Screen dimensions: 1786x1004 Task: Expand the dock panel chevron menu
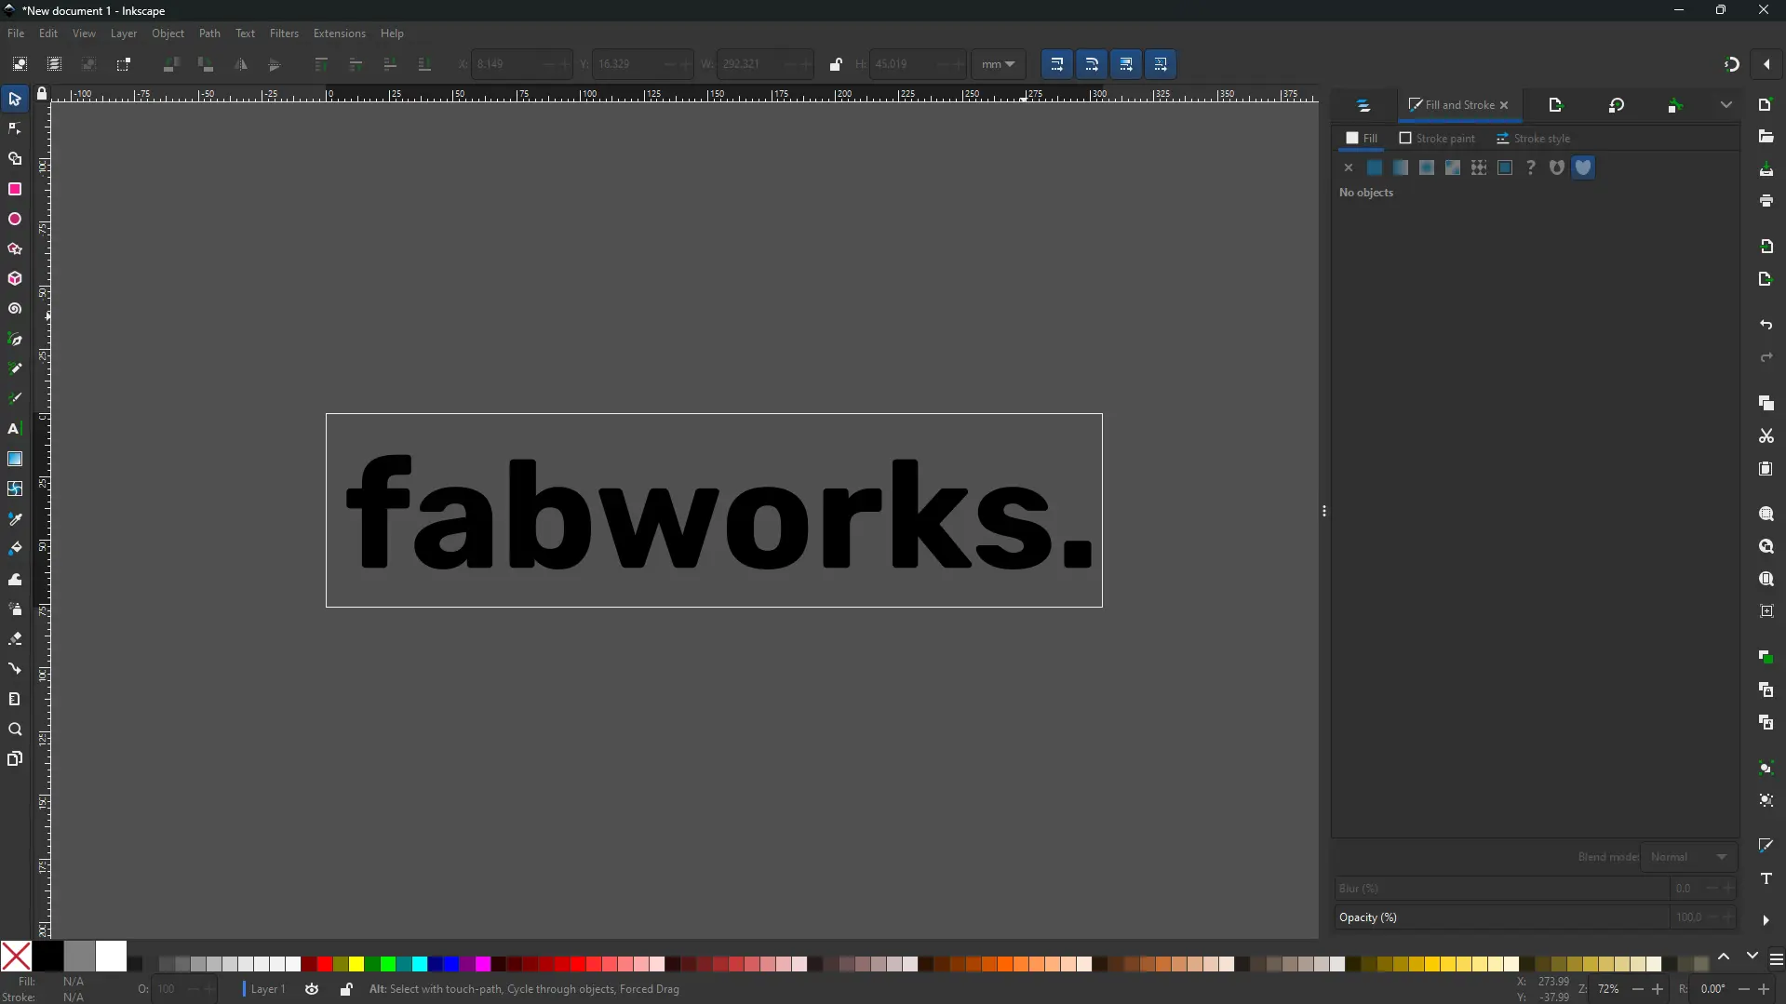(1726, 105)
